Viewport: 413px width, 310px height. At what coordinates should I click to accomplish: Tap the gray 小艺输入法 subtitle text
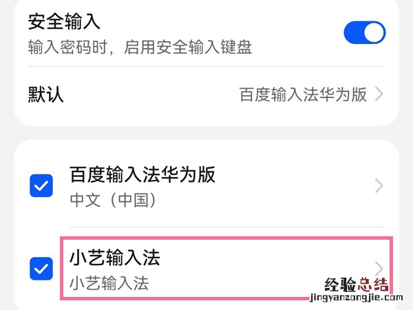tap(109, 283)
